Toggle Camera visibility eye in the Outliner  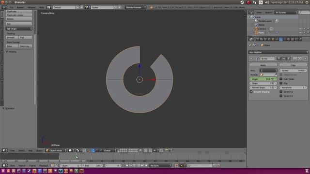click(x=300, y=29)
